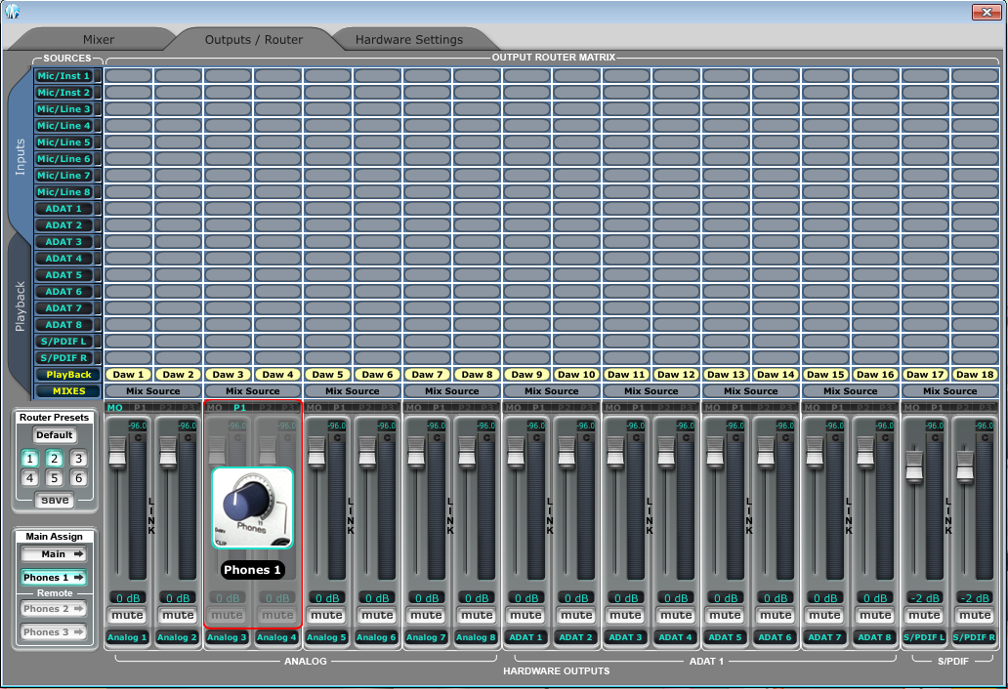Open Mix Source selector for Daw 17-18

(949, 391)
